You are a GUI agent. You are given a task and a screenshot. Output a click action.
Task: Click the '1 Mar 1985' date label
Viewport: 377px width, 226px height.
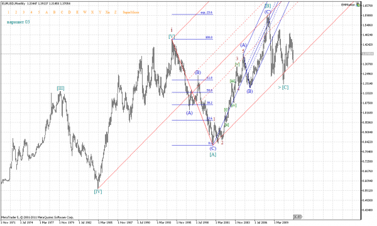[105, 222]
